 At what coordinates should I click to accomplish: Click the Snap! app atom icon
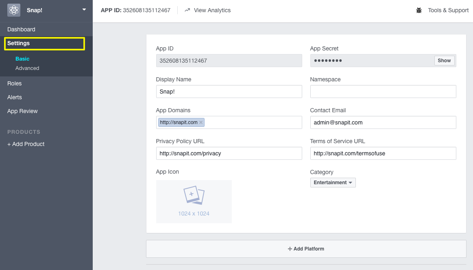13,10
